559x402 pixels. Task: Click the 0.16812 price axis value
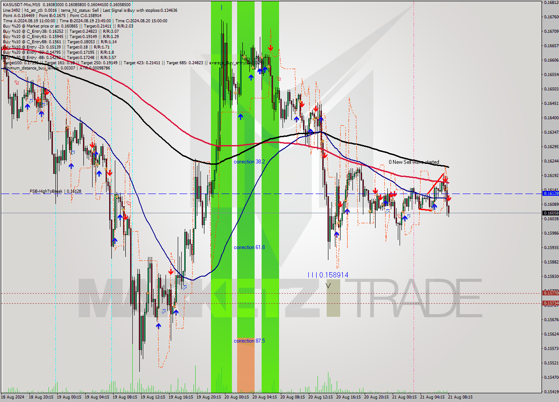pyautogui.click(x=551, y=2)
